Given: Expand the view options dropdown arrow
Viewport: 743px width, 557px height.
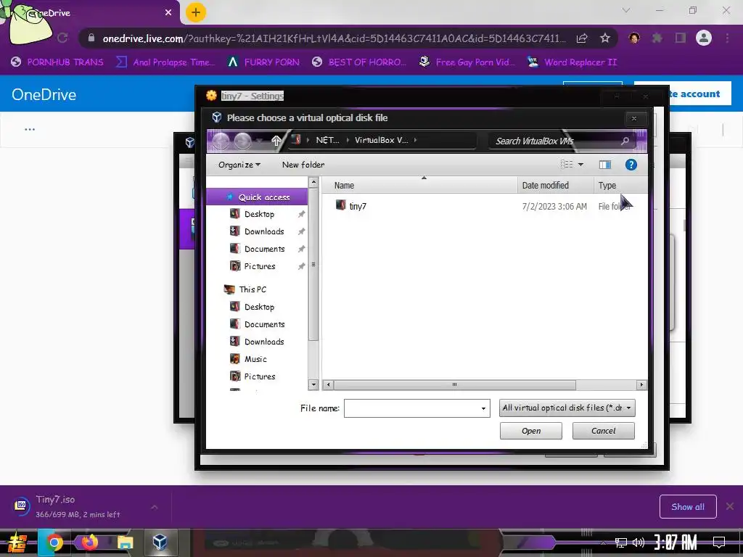Looking at the screenshot, I should (x=580, y=165).
